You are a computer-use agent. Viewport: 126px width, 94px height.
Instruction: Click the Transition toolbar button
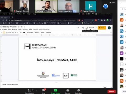point(49,33)
